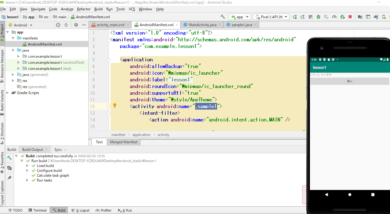
Task: Open the Build Variants side panel
Action: (2, 102)
